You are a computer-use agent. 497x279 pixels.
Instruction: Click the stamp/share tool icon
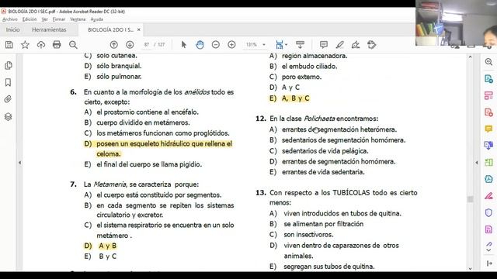372,45
